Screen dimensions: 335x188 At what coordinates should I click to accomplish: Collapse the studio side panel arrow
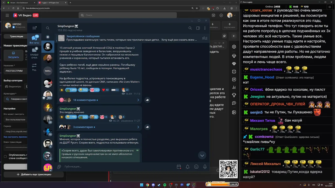coord(234,36)
